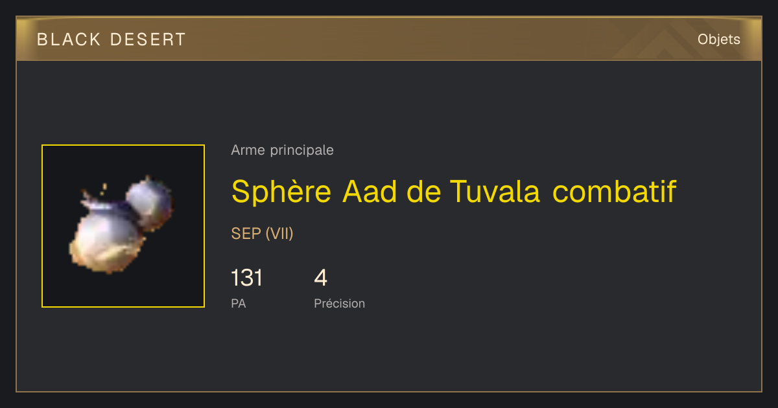This screenshot has width=778, height=408.
Task: Click the empty dark card area below stats
Action: (389, 353)
